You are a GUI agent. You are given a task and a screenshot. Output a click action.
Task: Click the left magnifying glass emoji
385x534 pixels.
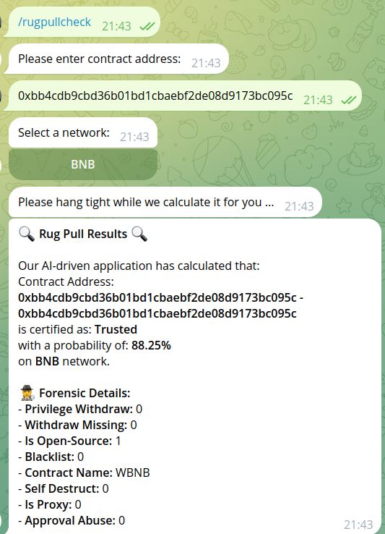pos(27,234)
